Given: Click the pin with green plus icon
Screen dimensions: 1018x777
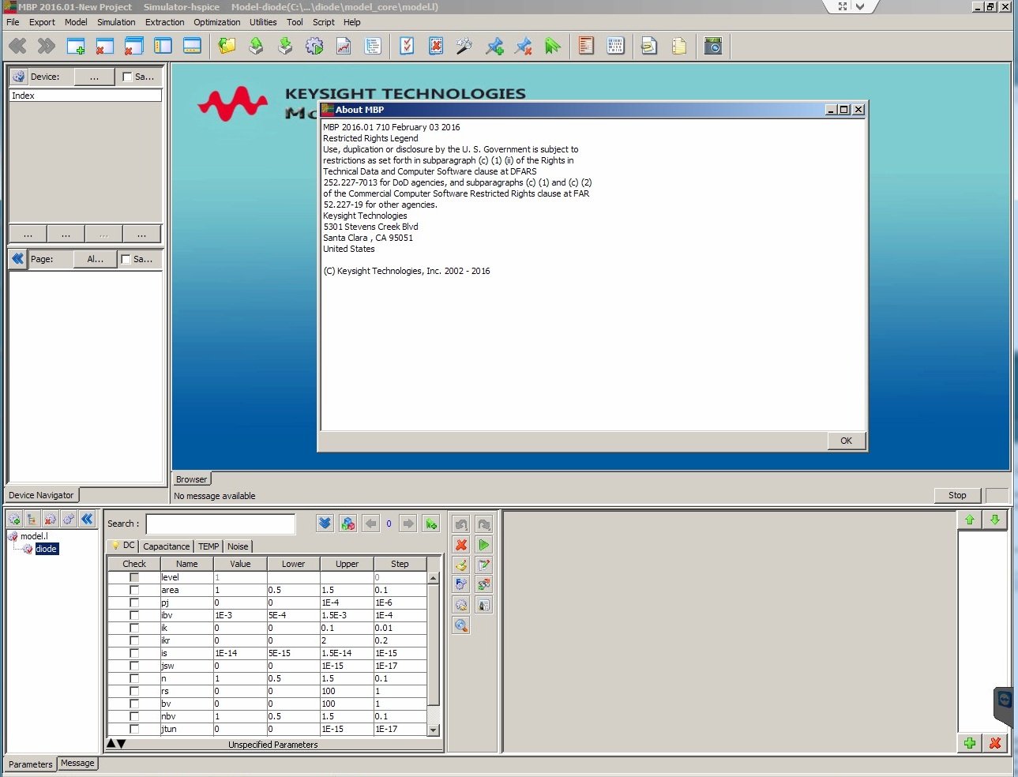Looking at the screenshot, I should click(494, 46).
